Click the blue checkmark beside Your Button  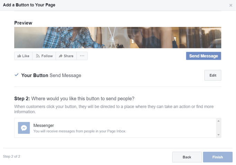(17, 75)
